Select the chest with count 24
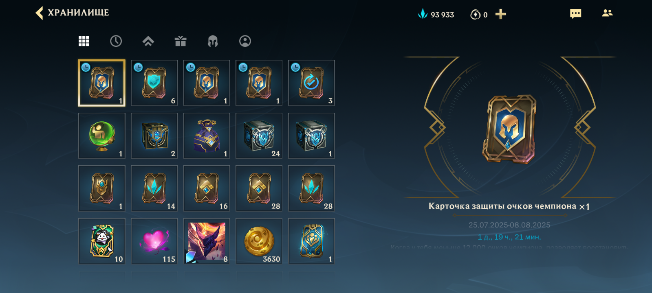This screenshot has width=652, height=293. pos(259,136)
